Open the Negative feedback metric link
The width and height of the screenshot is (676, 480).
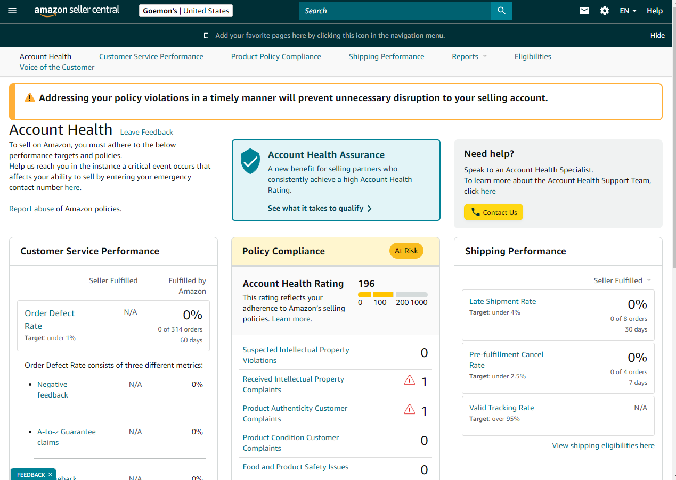pos(53,390)
